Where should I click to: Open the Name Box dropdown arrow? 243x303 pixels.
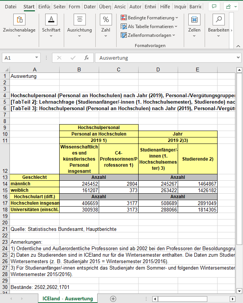37,58
